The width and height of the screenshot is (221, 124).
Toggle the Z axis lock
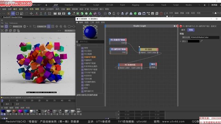point(45,13)
